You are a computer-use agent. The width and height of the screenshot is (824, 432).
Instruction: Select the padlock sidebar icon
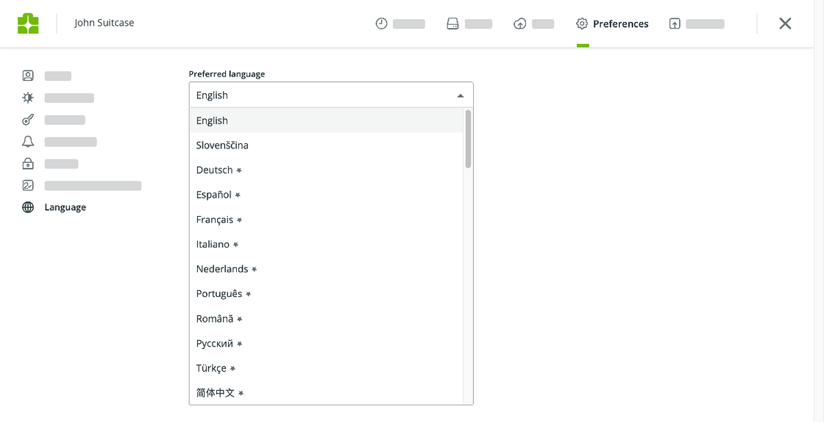(x=28, y=164)
